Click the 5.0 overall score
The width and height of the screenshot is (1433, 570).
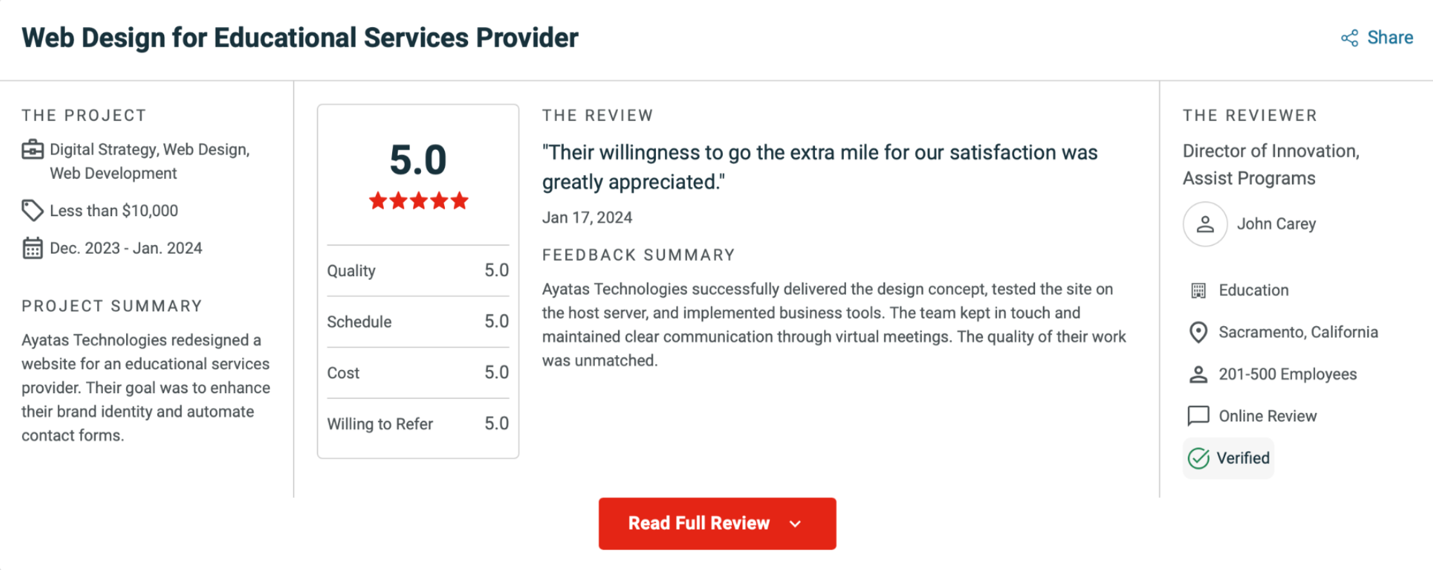(418, 160)
